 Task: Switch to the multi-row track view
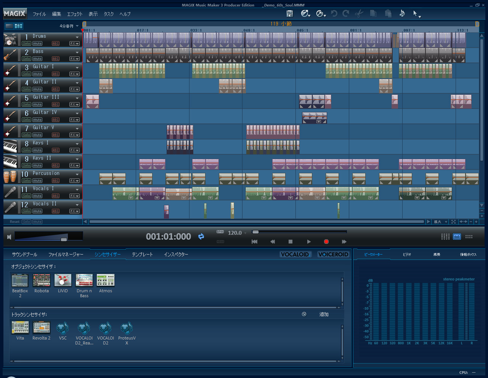[19, 26]
